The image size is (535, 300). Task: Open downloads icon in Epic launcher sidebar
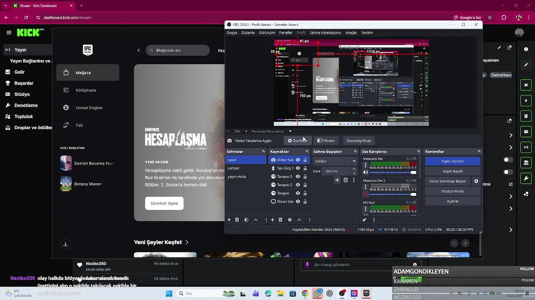pos(66,244)
